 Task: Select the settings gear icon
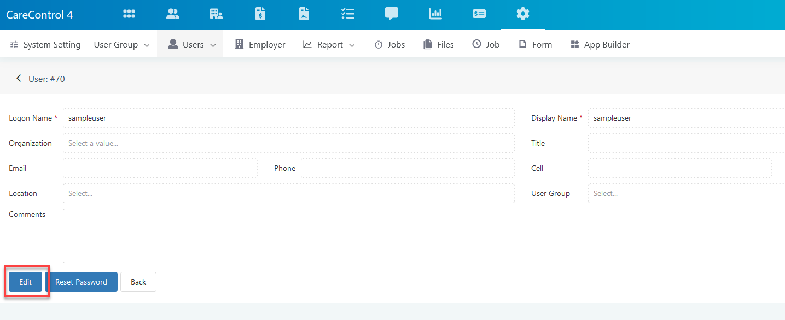coord(523,14)
